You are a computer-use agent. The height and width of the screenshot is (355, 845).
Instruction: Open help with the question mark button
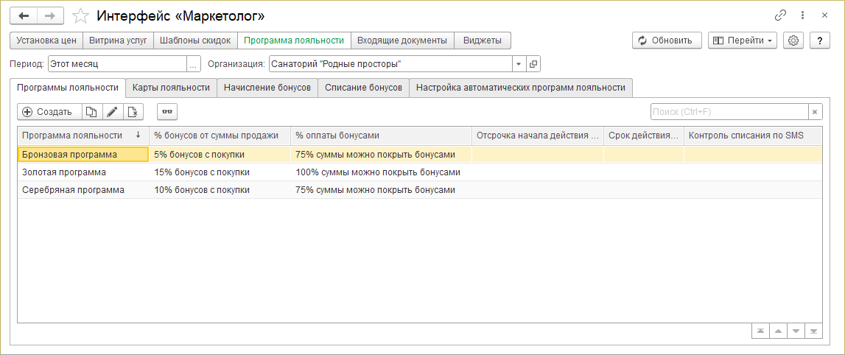820,41
